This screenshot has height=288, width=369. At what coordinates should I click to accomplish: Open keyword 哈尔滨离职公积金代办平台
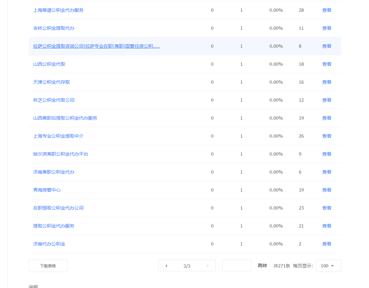61,154
